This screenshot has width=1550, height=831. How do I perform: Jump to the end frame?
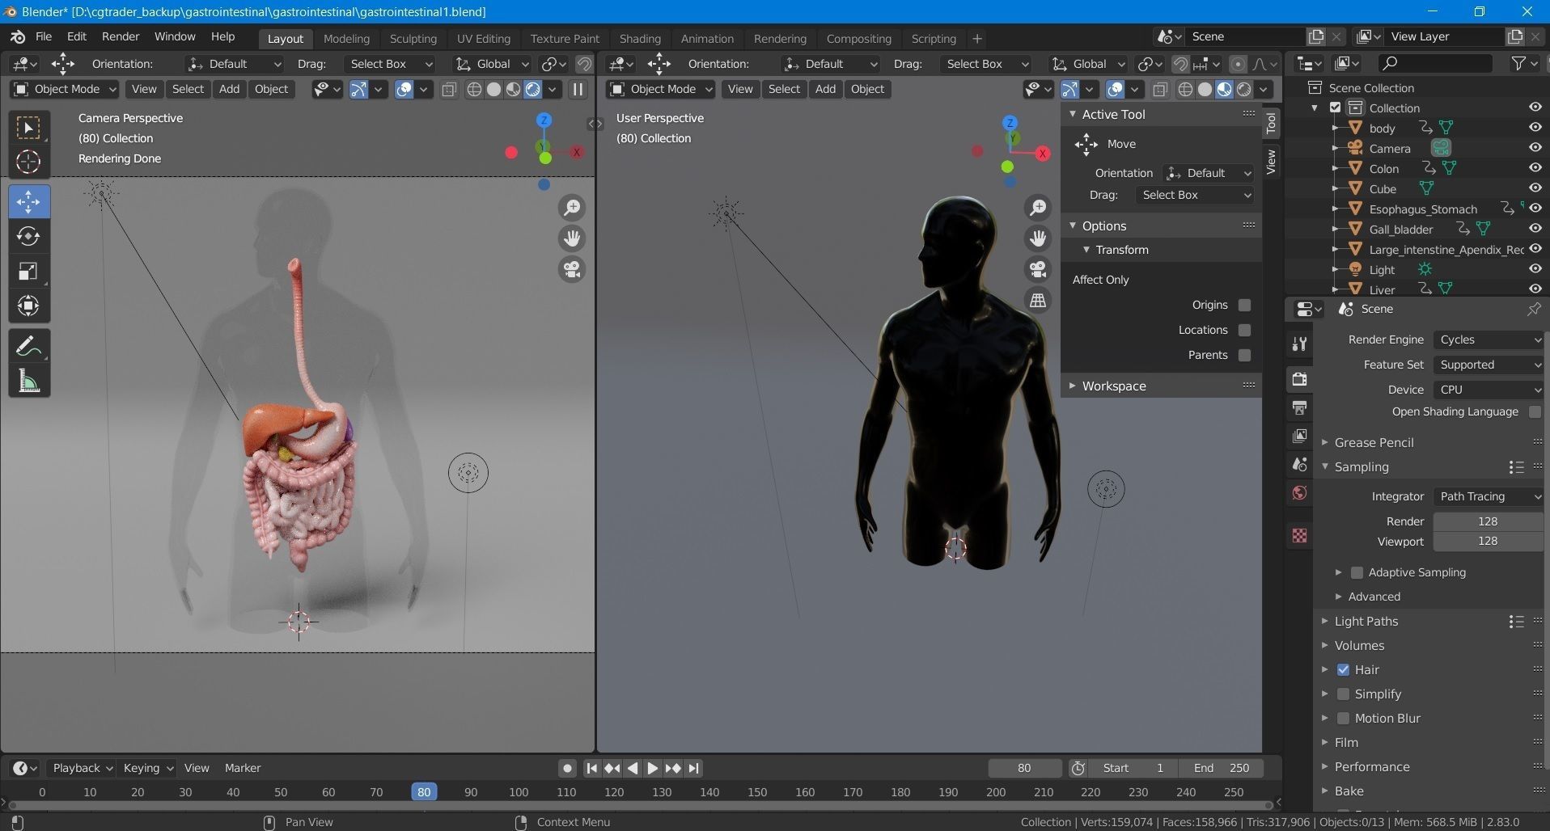point(693,768)
